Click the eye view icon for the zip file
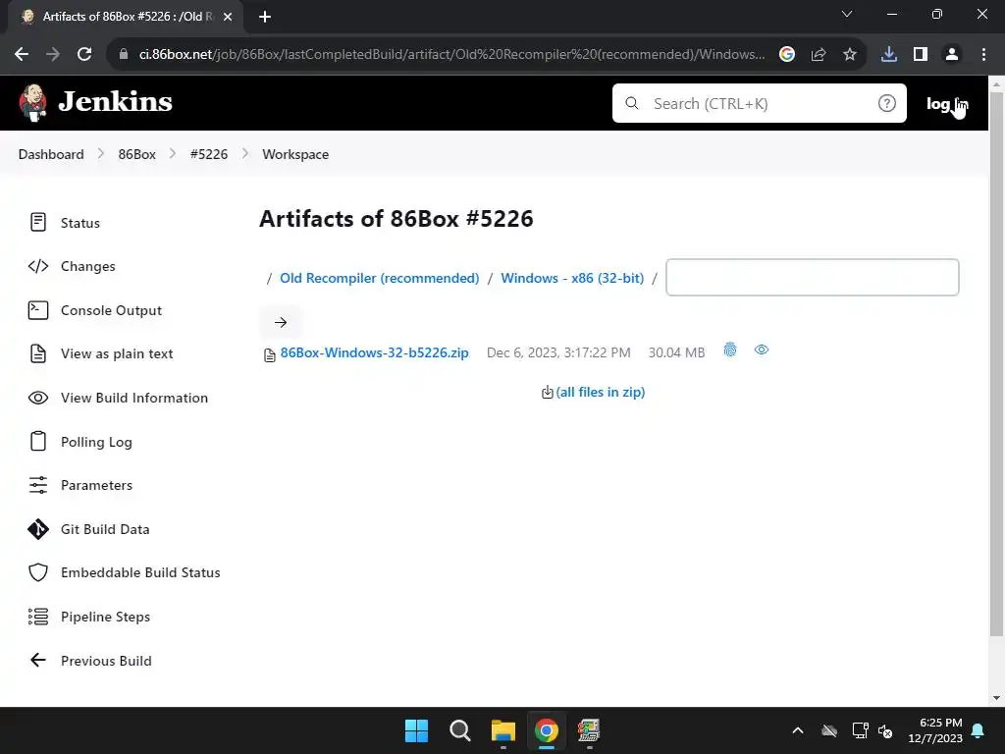Viewport: 1005px width, 754px height. point(762,350)
